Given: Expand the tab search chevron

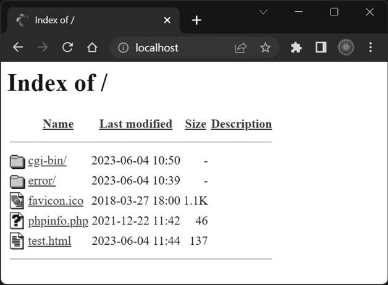Looking at the screenshot, I should 263,12.
